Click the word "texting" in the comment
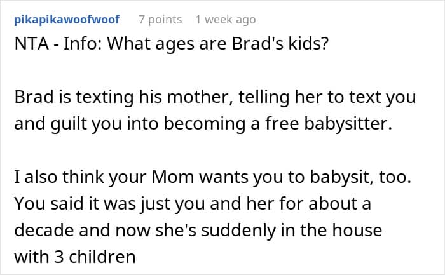The image size is (445, 275). [102, 98]
